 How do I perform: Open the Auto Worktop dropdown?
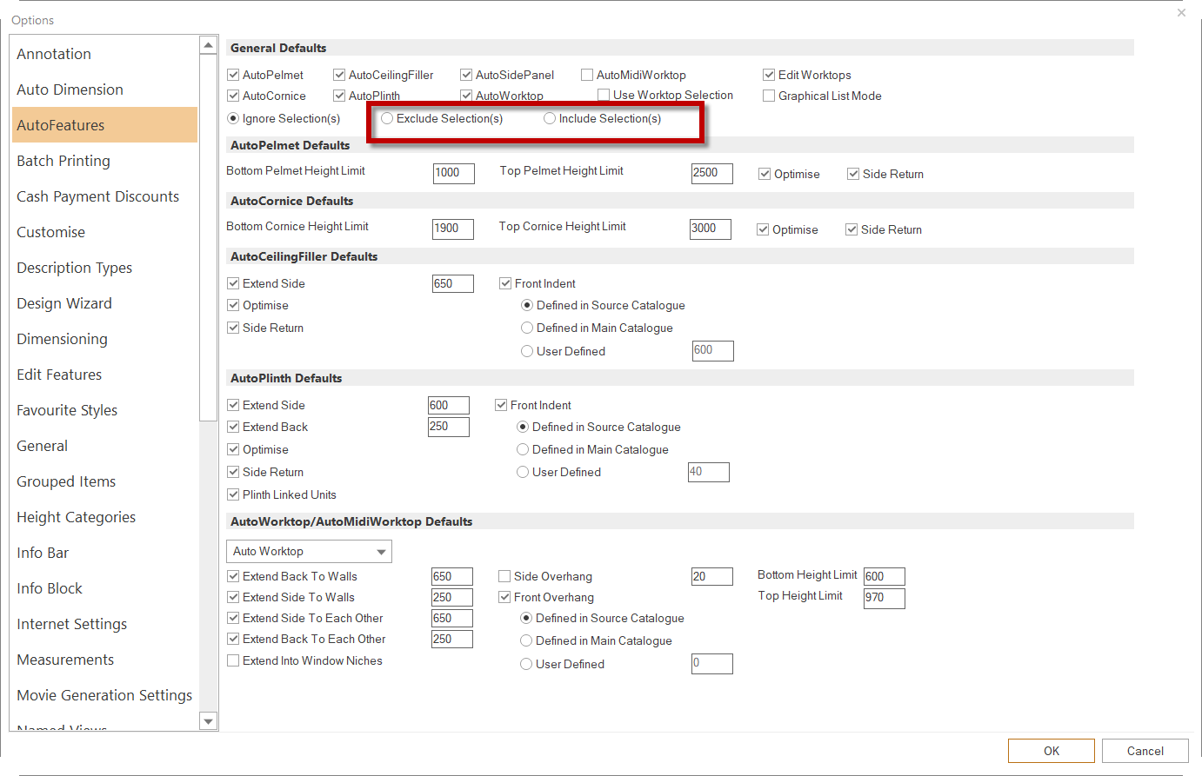[x=309, y=552]
